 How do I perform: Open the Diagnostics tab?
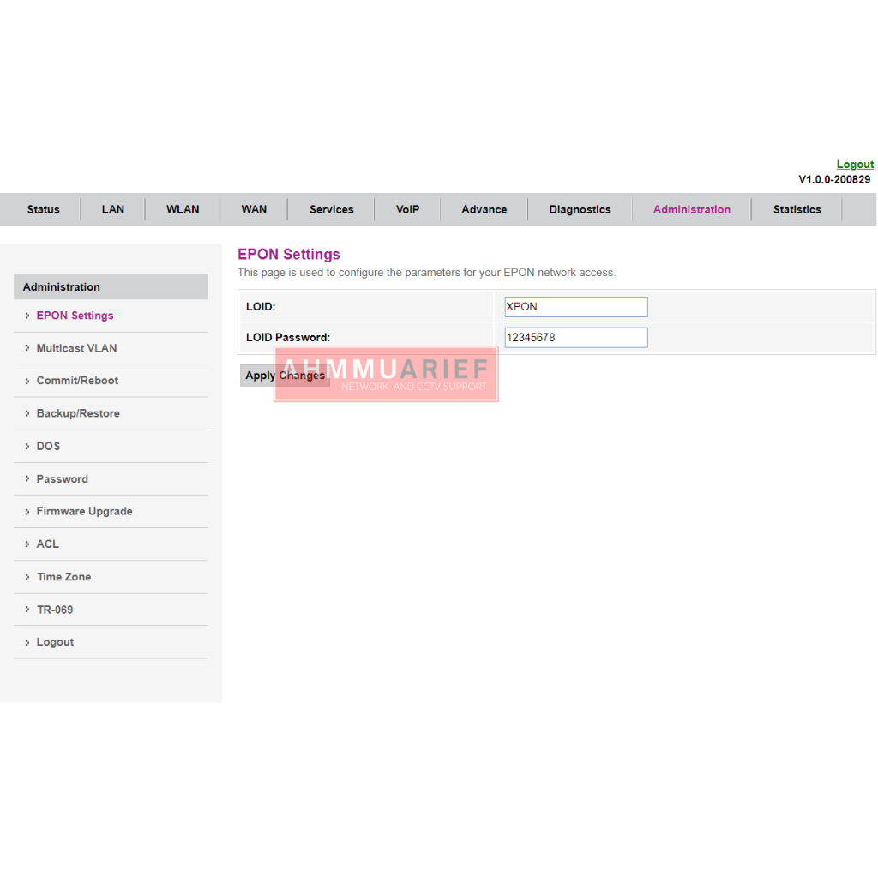580,209
